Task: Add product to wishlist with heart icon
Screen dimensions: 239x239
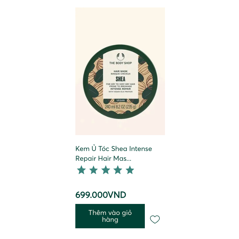Action: click(155, 219)
